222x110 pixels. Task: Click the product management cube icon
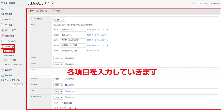(x=2, y=14)
